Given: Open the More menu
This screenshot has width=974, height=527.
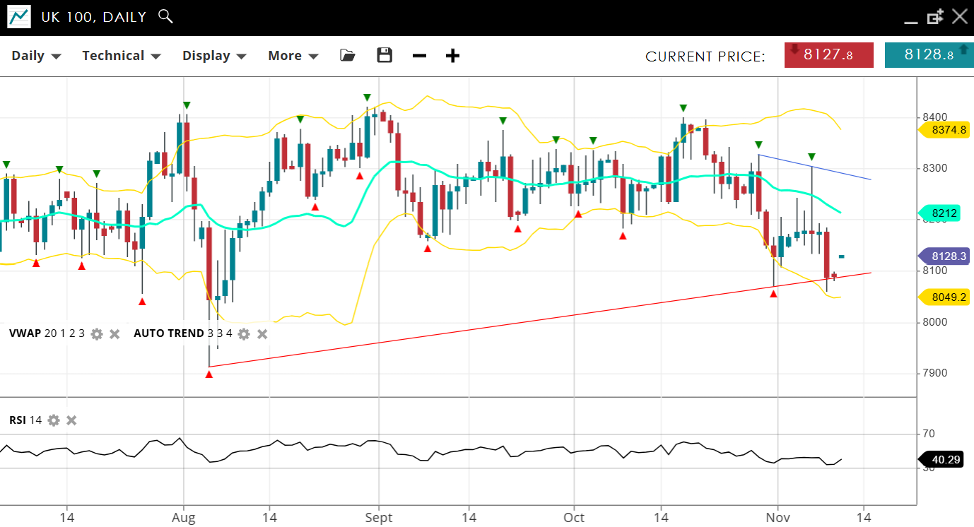Looking at the screenshot, I should (293, 56).
